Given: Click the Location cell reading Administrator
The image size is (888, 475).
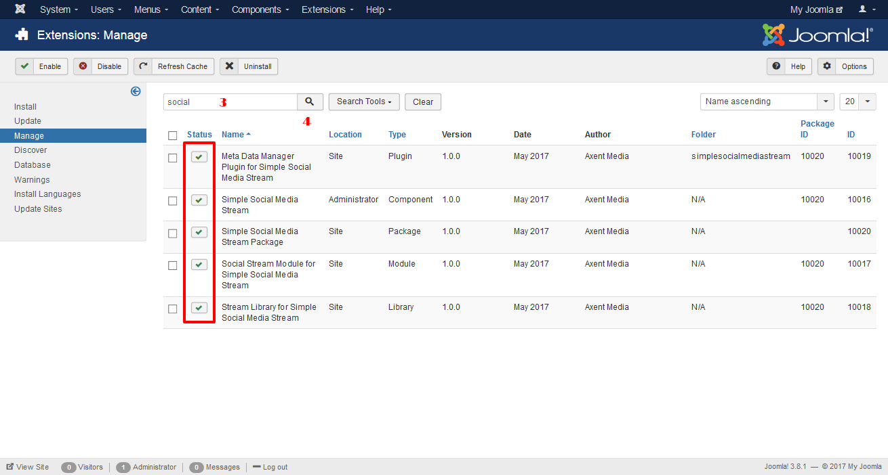Looking at the screenshot, I should (353, 200).
